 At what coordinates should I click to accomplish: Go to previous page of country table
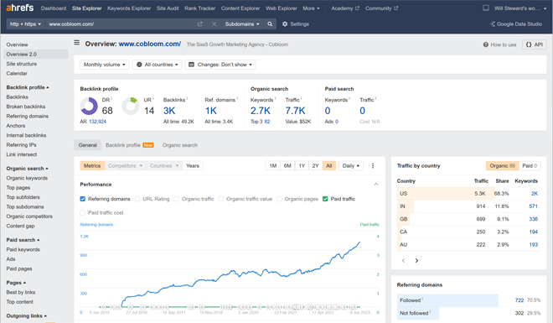point(404,261)
